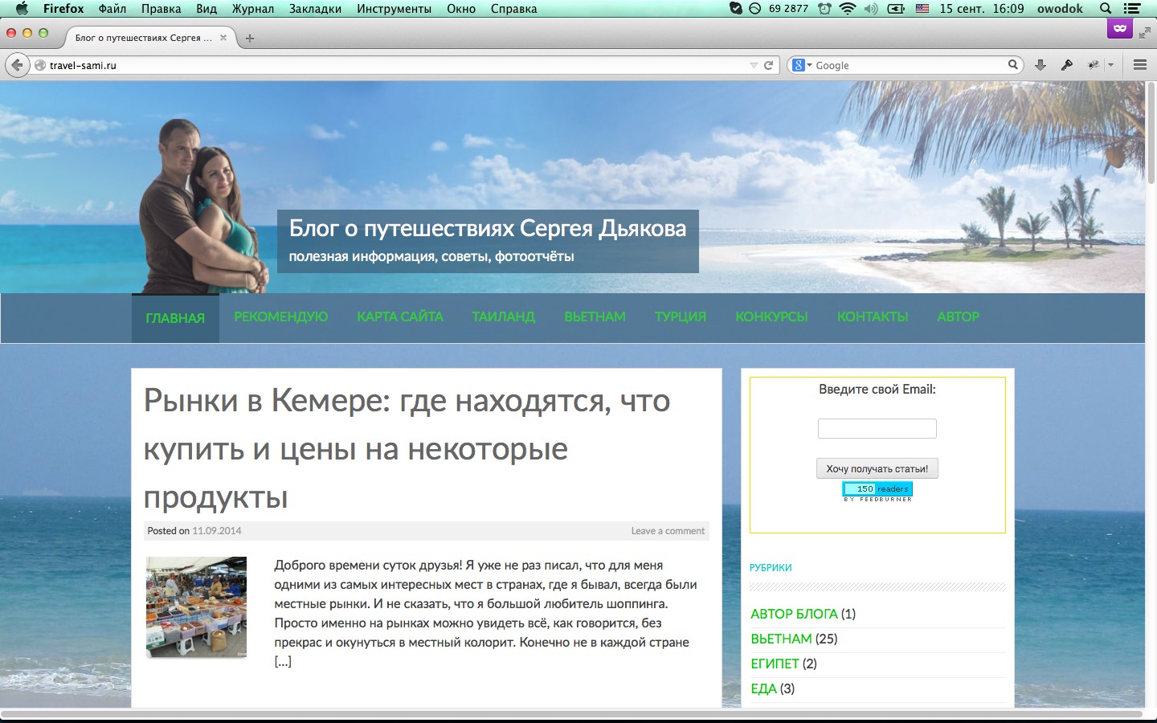Click the vertical page scrollbar
The image size is (1157, 723).
click(x=1151, y=133)
